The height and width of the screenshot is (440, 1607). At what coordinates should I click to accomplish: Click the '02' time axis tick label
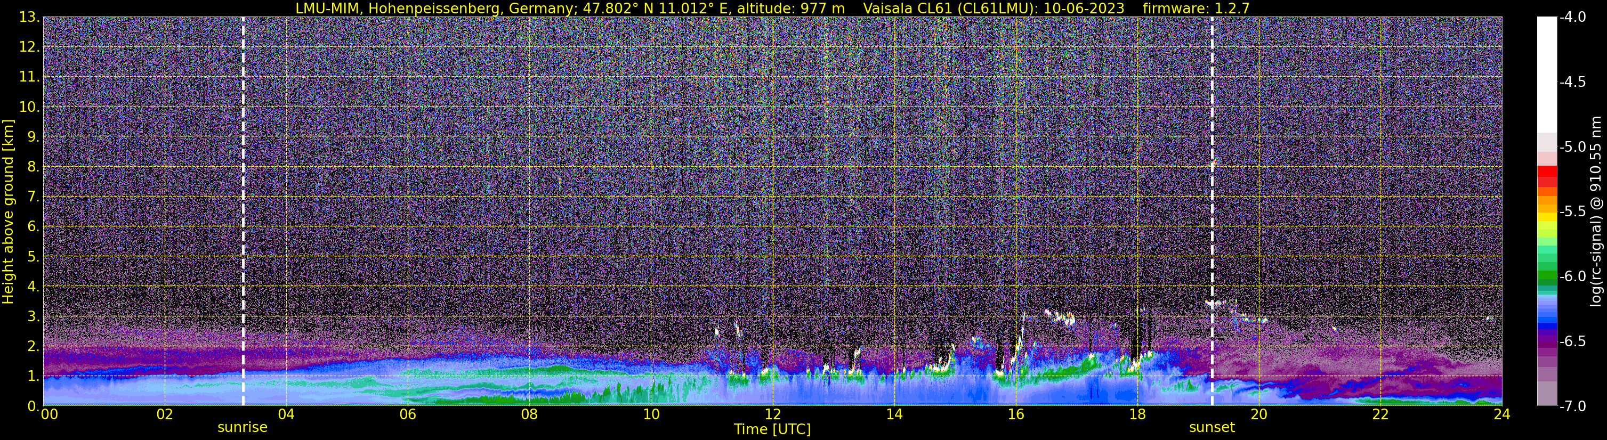pyautogui.click(x=165, y=414)
